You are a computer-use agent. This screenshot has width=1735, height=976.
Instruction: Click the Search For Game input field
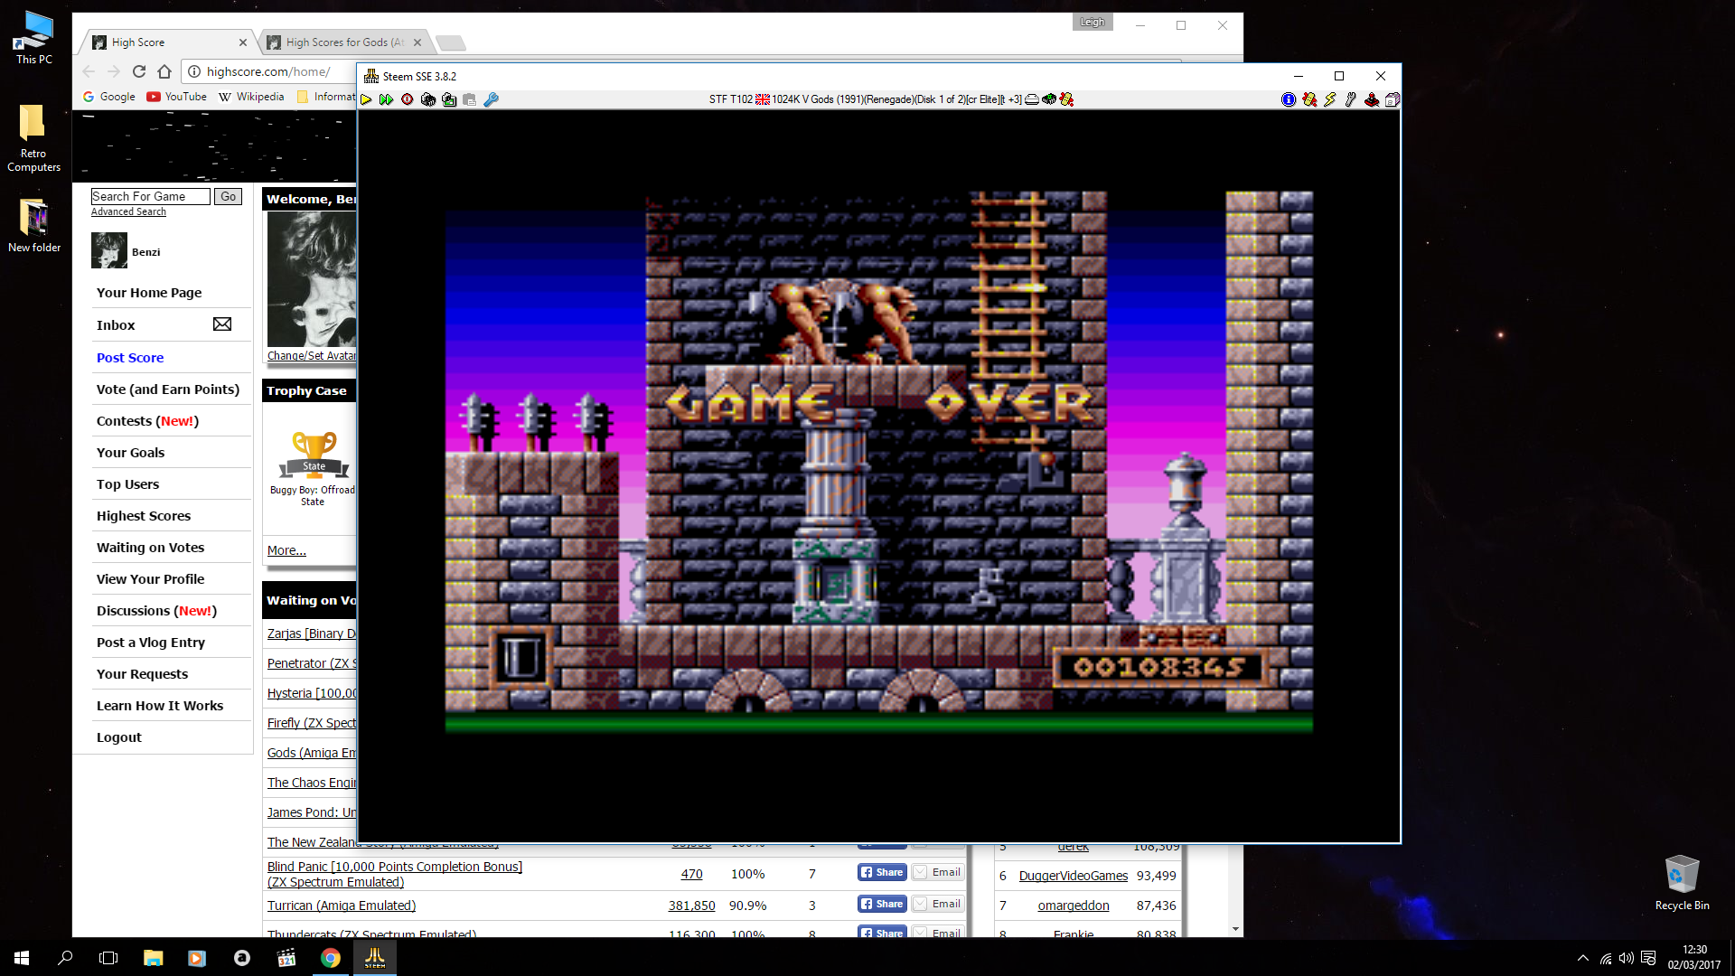tap(150, 196)
